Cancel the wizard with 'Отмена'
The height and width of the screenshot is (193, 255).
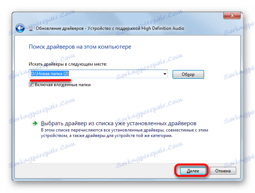tap(223, 171)
